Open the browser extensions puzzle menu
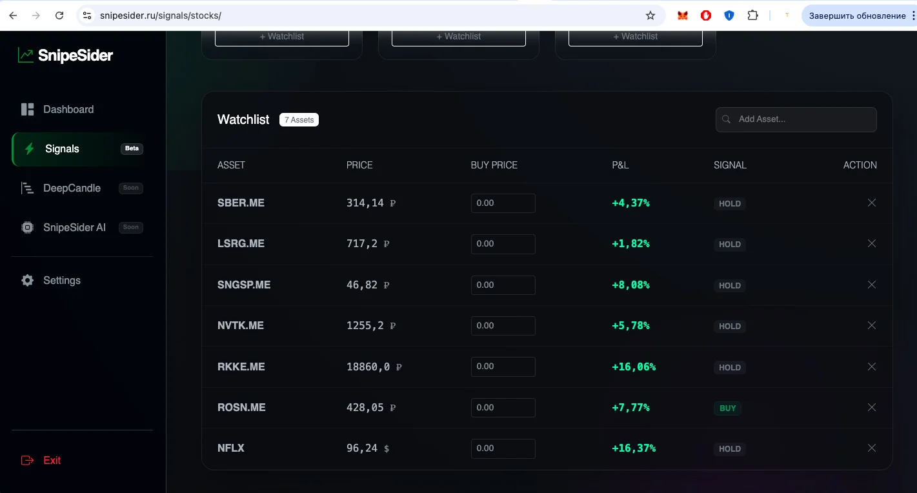917x493 pixels. click(752, 15)
